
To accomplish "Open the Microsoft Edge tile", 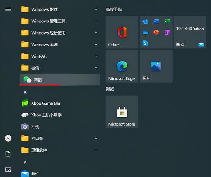I will tap(122, 66).
